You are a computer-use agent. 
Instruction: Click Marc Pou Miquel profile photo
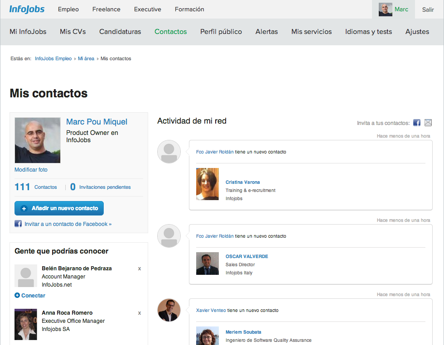[37, 140]
